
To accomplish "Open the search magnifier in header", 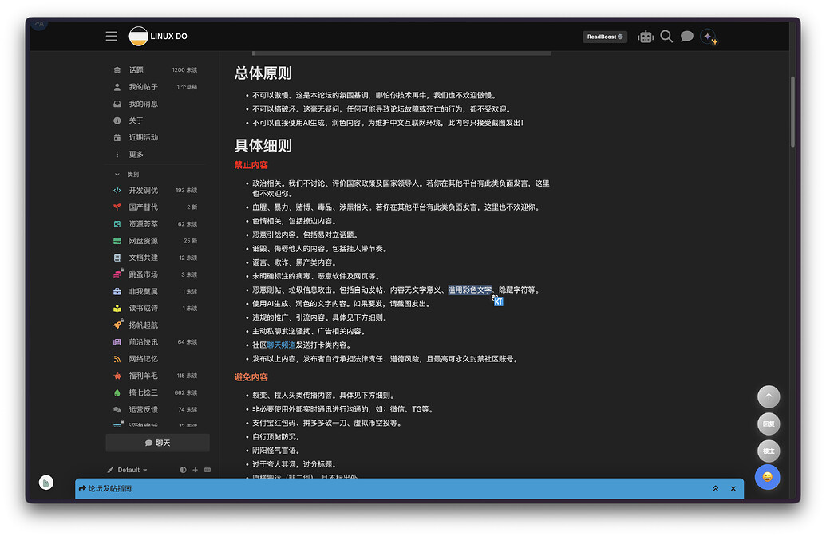I will (x=666, y=37).
